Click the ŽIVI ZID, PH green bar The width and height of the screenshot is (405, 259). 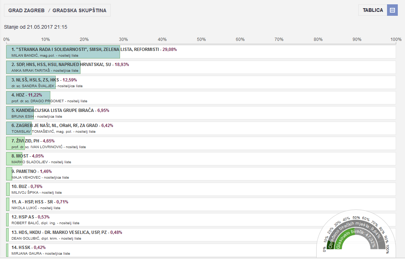(15, 143)
